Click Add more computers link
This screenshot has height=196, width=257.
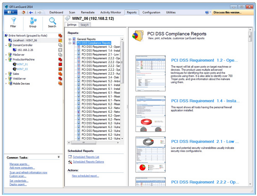point(22,168)
